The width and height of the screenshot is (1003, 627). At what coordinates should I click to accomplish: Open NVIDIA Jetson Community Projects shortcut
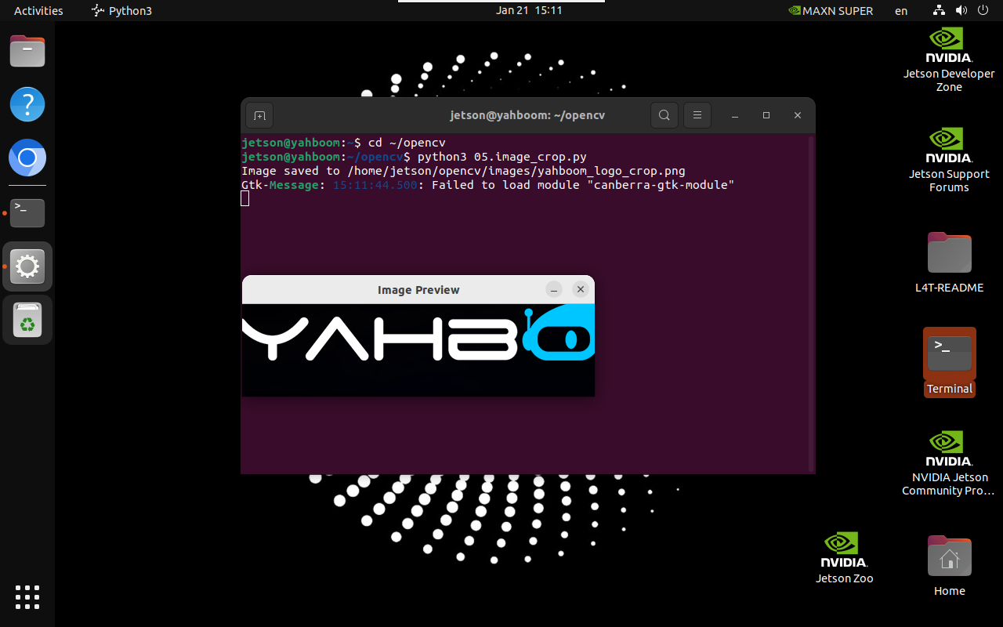coord(949,463)
